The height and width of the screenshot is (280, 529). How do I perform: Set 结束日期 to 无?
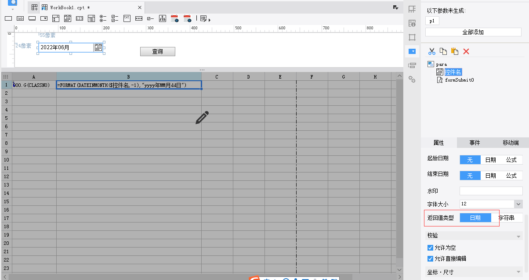(470, 176)
